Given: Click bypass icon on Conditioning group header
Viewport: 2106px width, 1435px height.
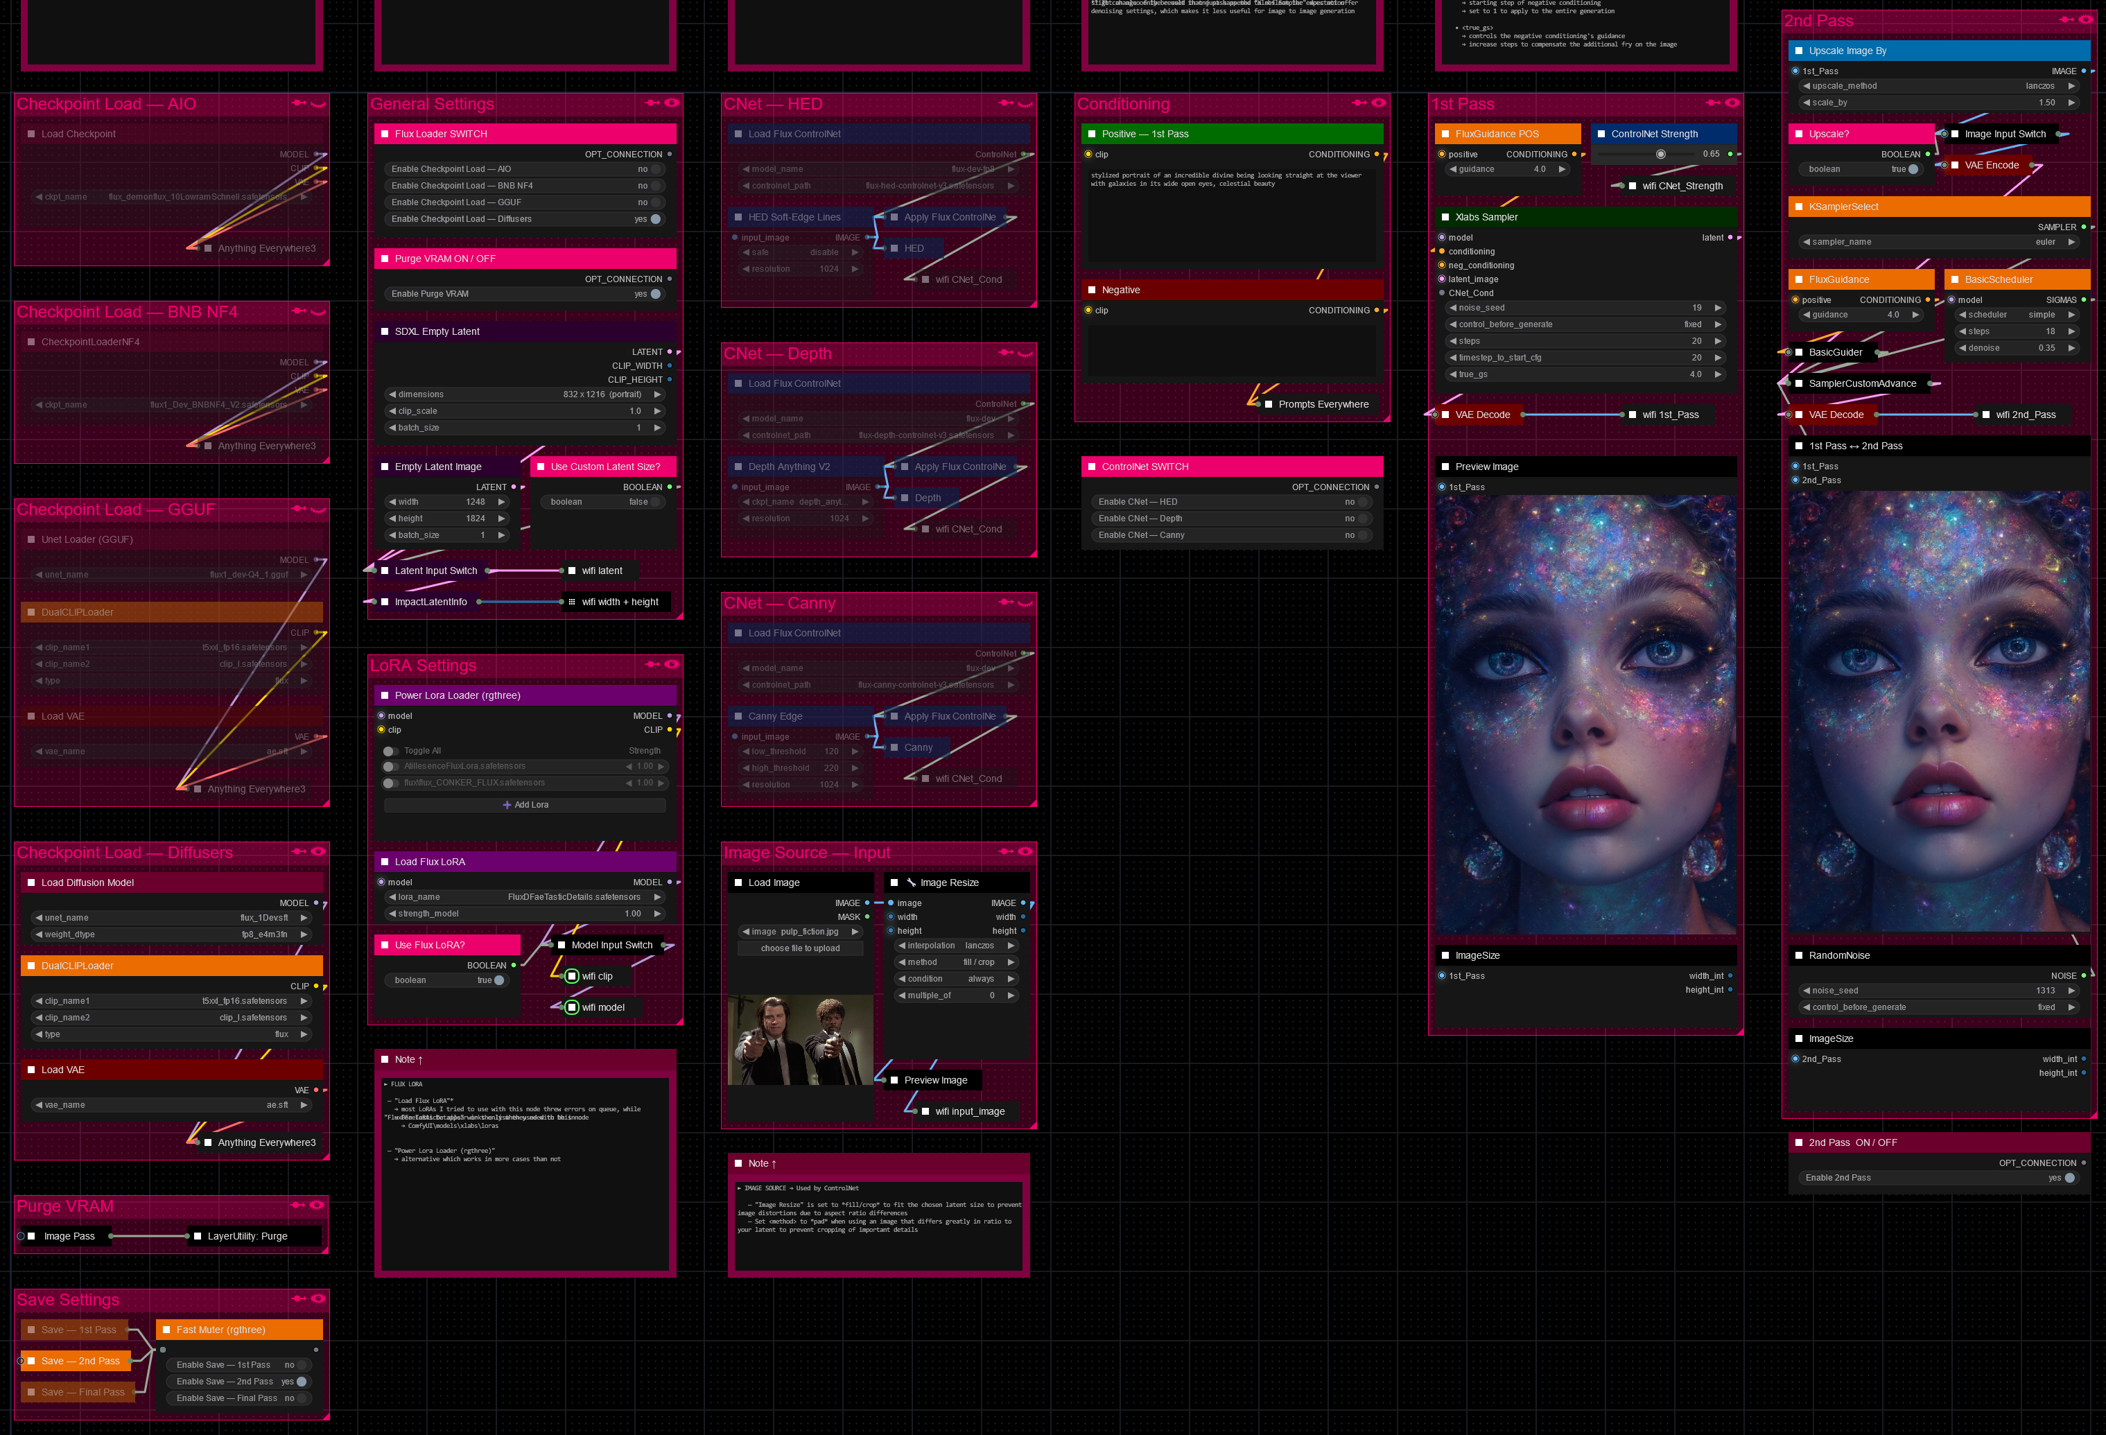Looking at the screenshot, I should point(1359,103).
